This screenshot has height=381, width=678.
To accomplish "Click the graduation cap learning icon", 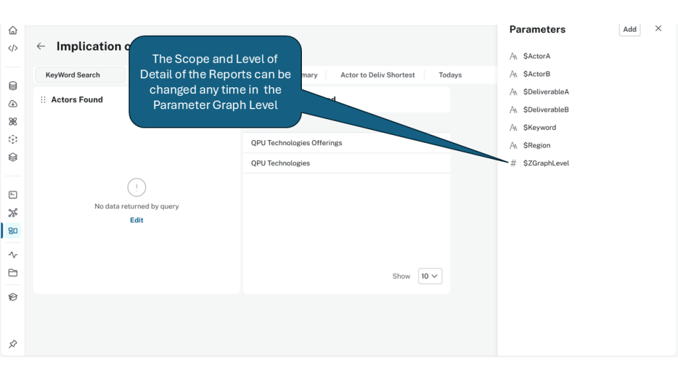I will [x=13, y=297].
